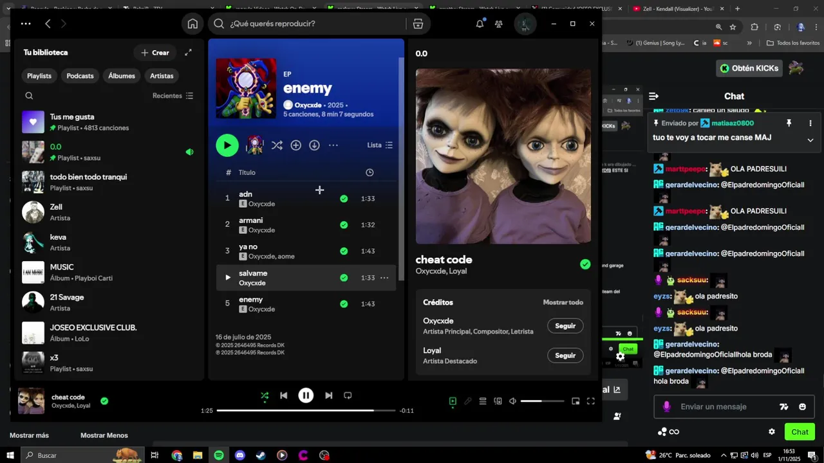
Task: Select the Playlists filter chip
Action: tap(39, 76)
